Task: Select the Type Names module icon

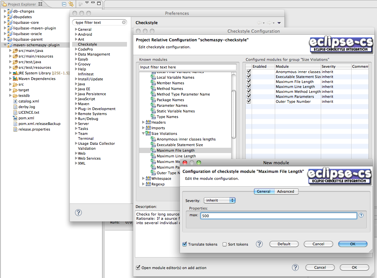Action: [x=153, y=117]
